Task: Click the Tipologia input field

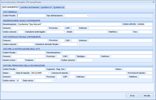Action: tap(93, 56)
